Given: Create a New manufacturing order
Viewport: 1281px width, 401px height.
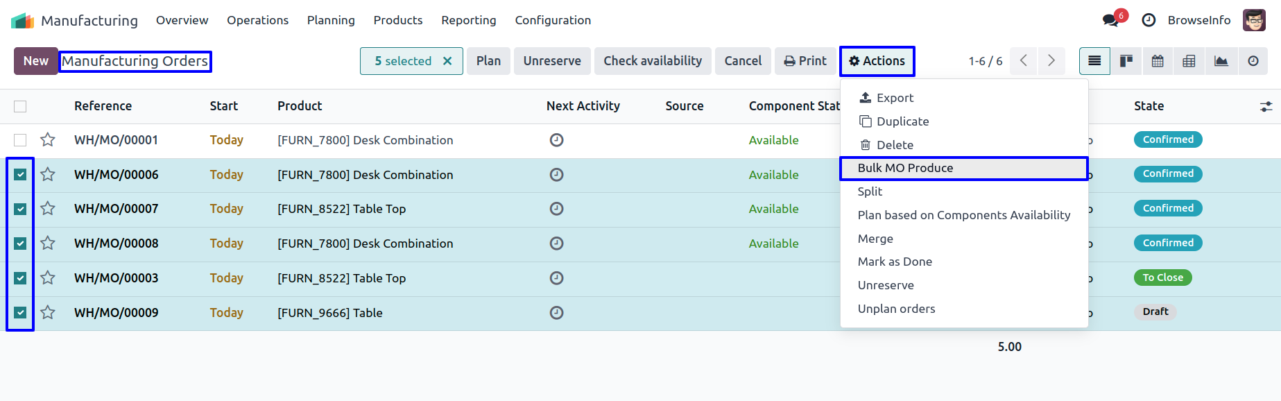Looking at the screenshot, I should (x=36, y=61).
